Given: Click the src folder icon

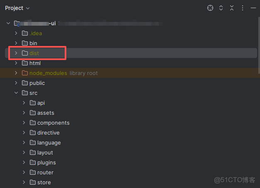Looking at the screenshot, I should (24, 93).
